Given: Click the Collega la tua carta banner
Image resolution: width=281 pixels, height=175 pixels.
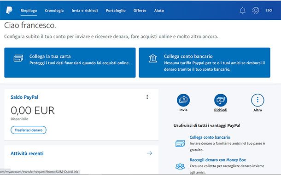Looking at the screenshot, I should pyautogui.click(x=70, y=62).
